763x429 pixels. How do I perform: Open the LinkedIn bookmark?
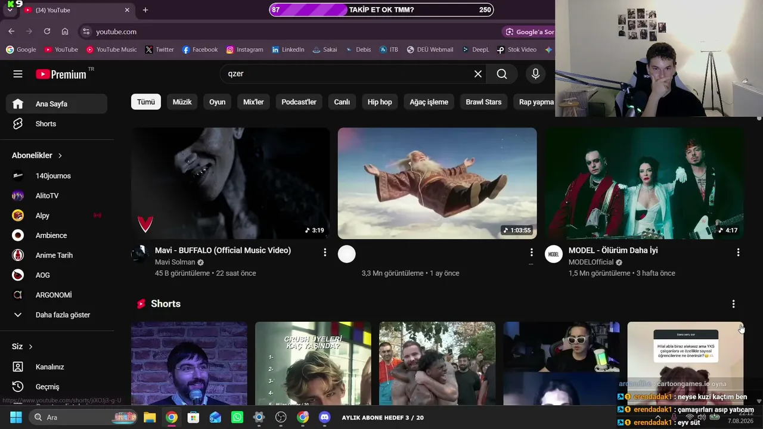pyautogui.click(x=287, y=49)
